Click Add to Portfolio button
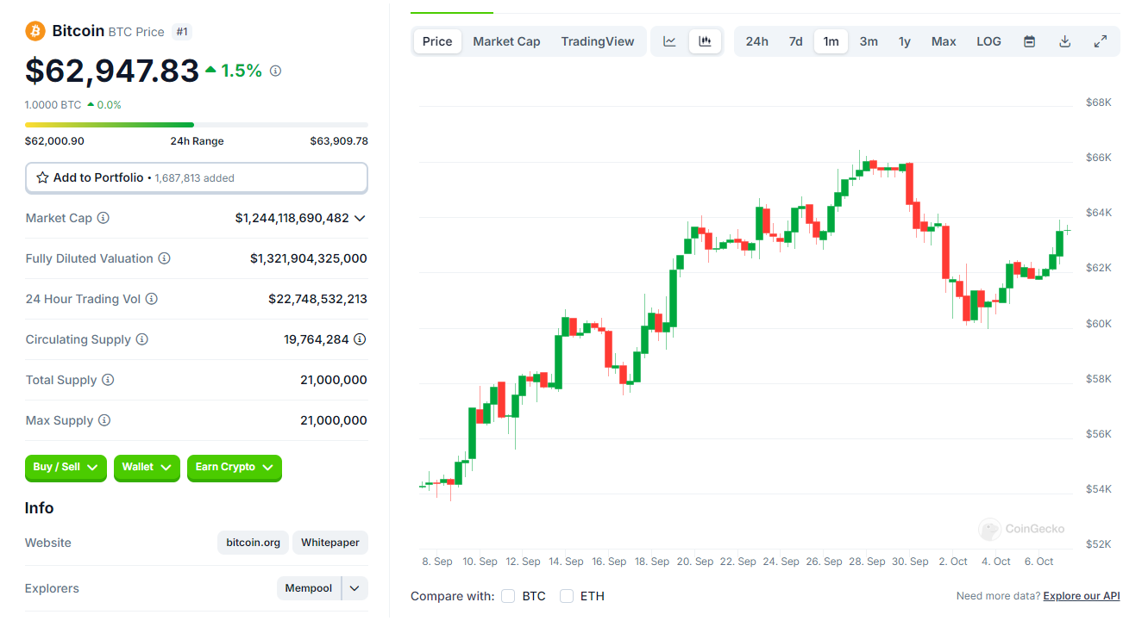Image resolution: width=1142 pixels, height=621 pixels. [197, 177]
